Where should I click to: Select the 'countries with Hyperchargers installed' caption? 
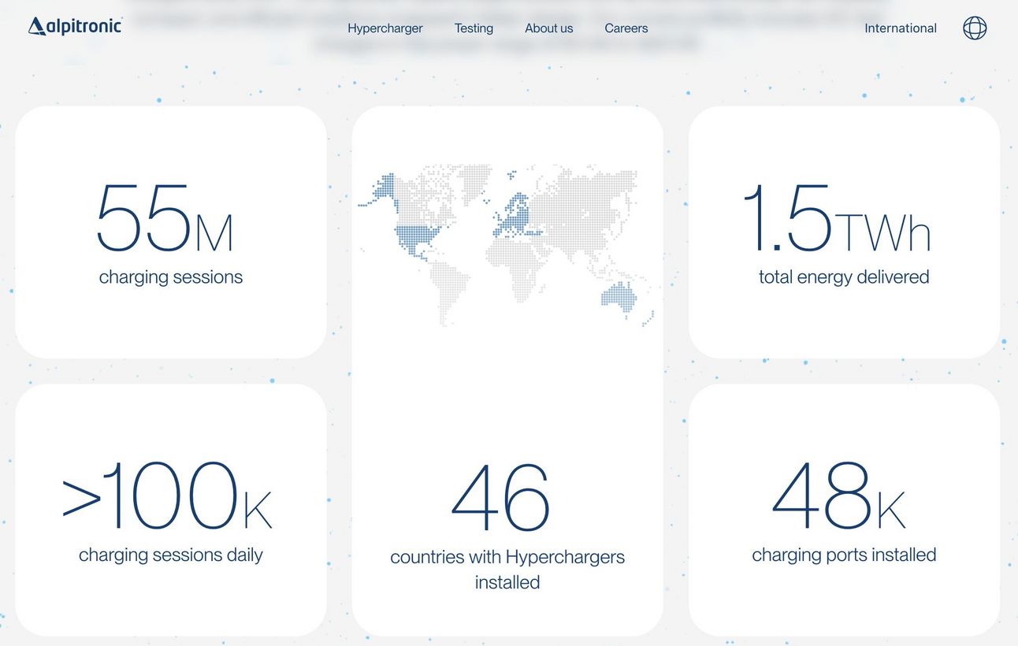coord(507,570)
